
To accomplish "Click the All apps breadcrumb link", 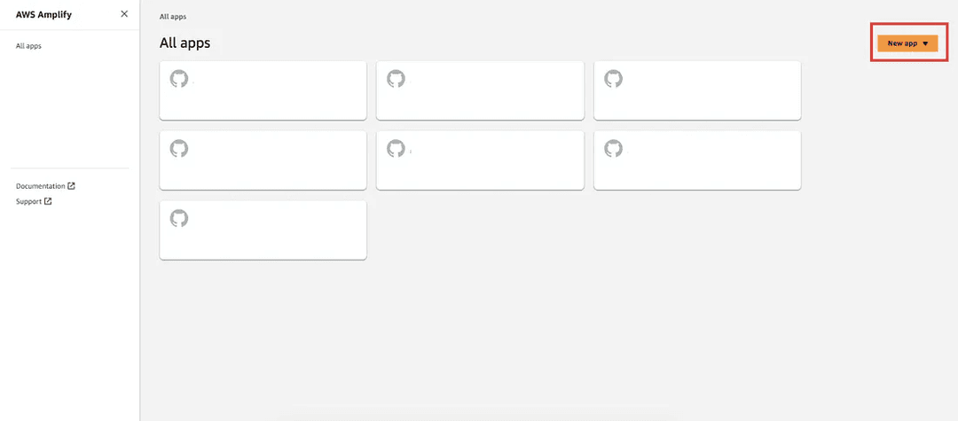I will 173,17.
